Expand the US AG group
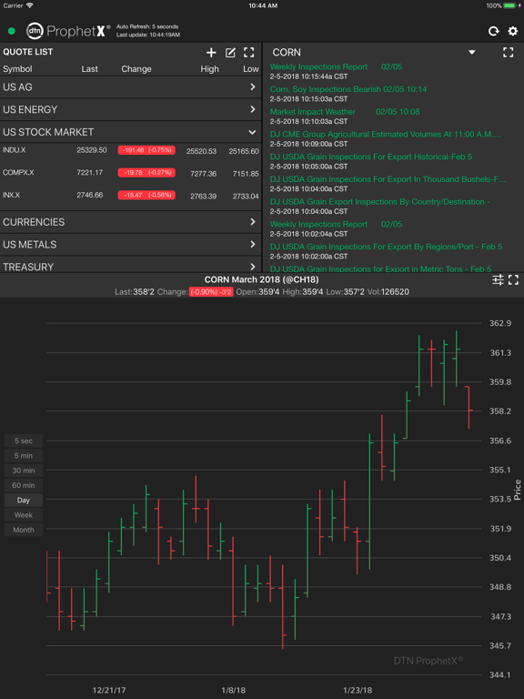Viewport: 524px width, 699px height. 131,87
